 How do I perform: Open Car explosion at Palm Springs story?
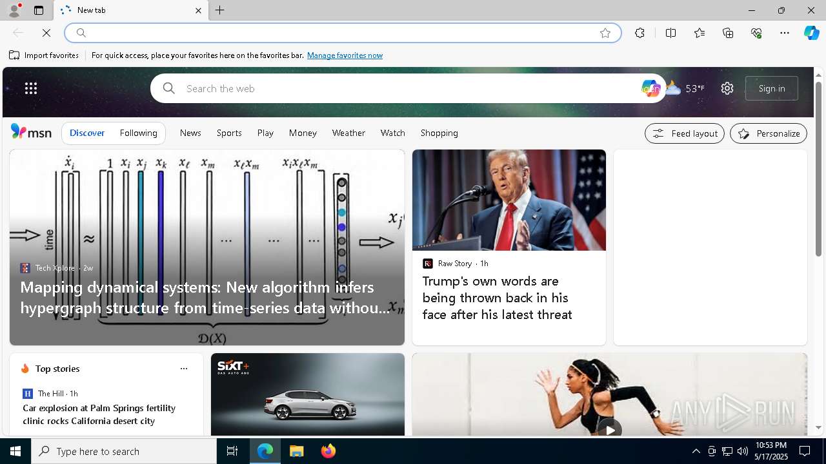(x=99, y=414)
